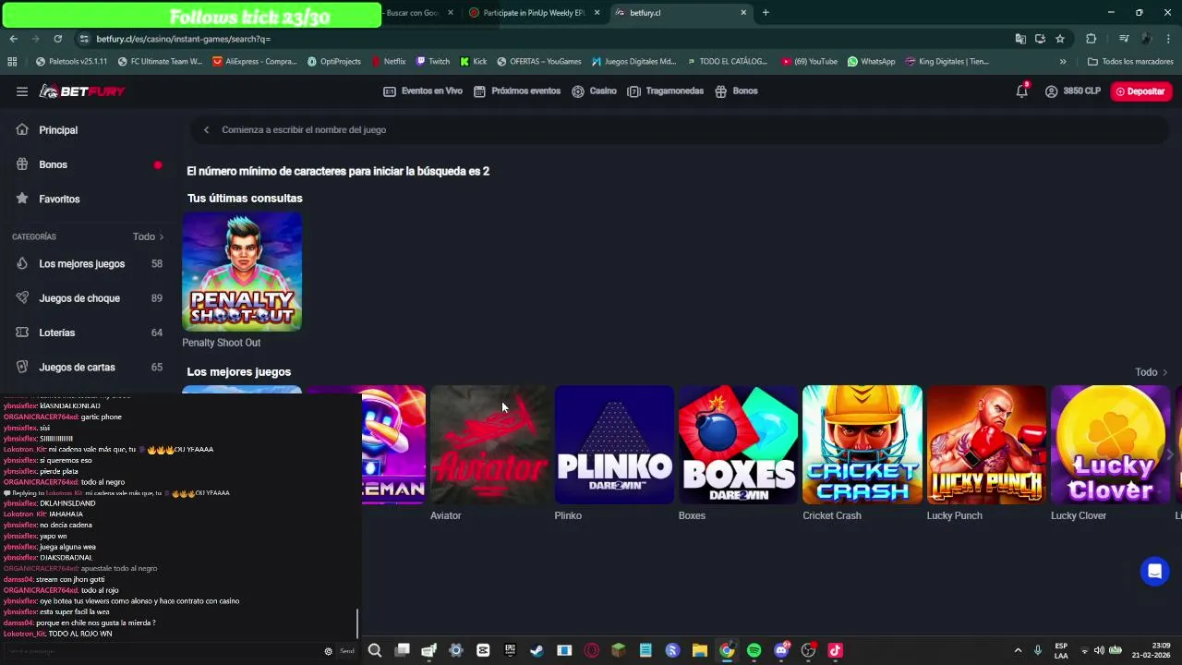Open Opera GX from the taskbar
This screenshot has height=665, width=1182.
591,650
